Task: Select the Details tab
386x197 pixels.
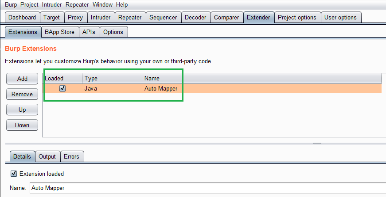Action: pyautogui.click(x=22, y=156)
